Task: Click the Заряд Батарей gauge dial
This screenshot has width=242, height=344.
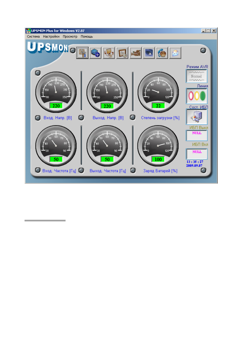Action: pyautogui.click(x=158, y=146)
